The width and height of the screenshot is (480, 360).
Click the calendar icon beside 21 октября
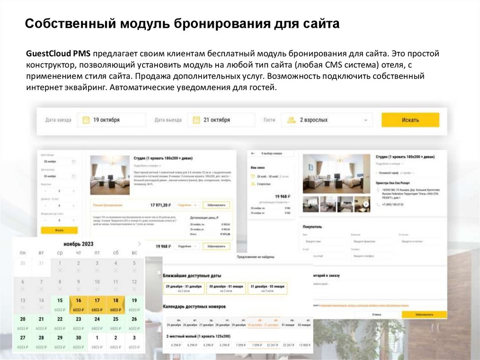[196, 120]
